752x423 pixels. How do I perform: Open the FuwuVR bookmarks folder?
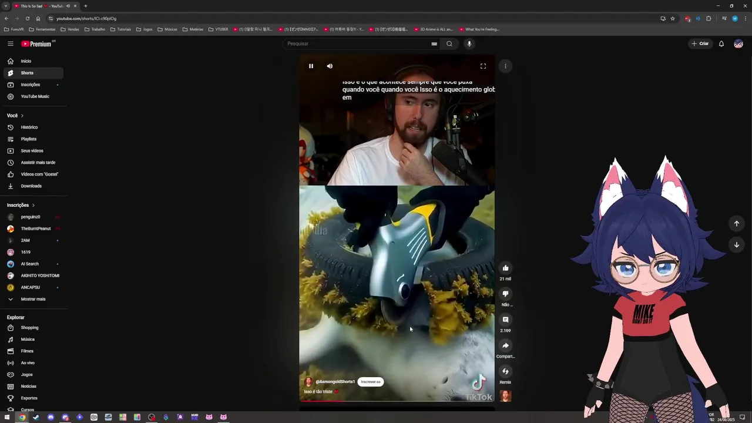(14, 29)
